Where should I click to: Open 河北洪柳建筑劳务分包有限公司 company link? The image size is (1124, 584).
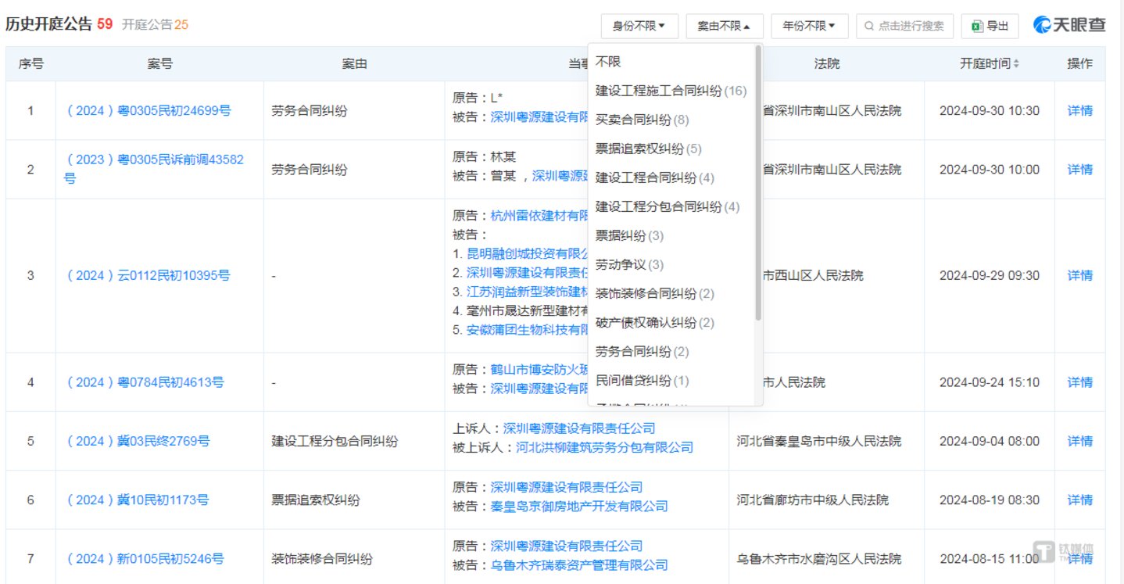604,447
